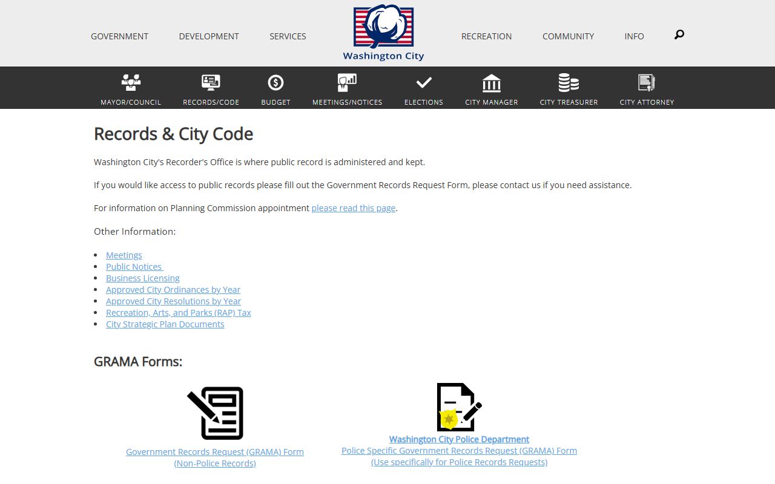Click the Elections checkmark icon
The height and width of the screenshot is (484, 775).
tap(424, 83)
